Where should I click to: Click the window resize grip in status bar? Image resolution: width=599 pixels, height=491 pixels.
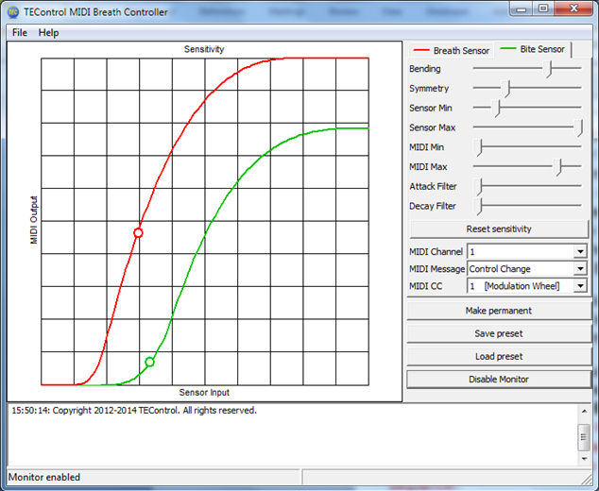click(587, 479)
